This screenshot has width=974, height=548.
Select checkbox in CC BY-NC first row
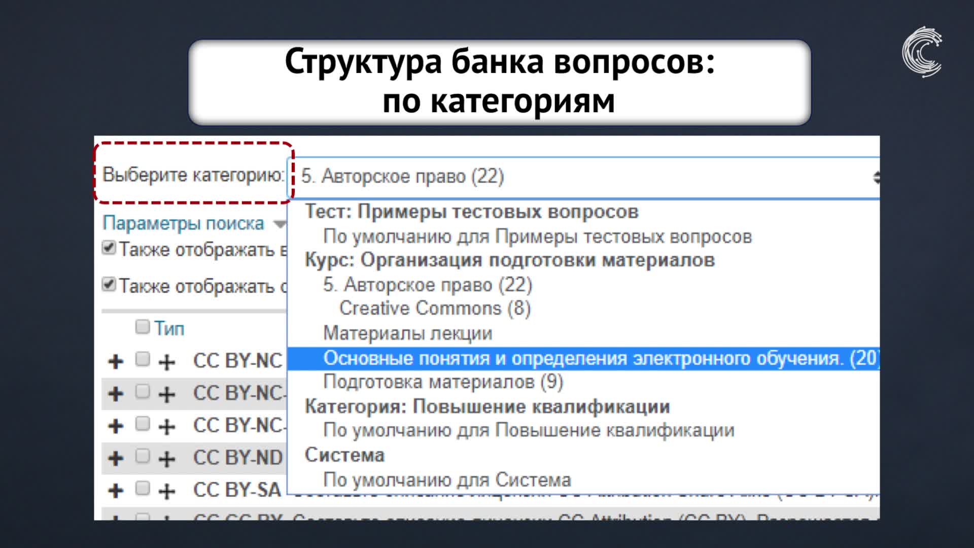coord(143,359)
